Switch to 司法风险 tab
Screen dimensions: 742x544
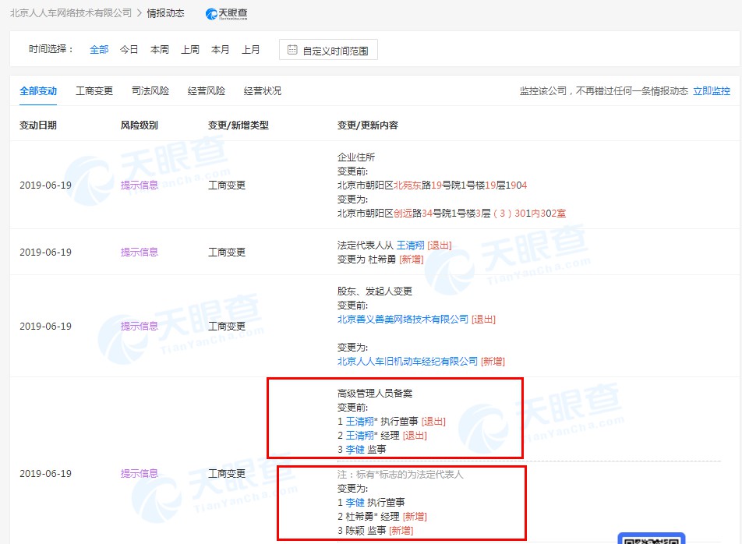[x=150, y=91]
